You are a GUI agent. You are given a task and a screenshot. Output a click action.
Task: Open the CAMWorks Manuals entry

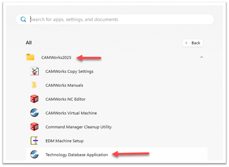click(x=64, y=85)
